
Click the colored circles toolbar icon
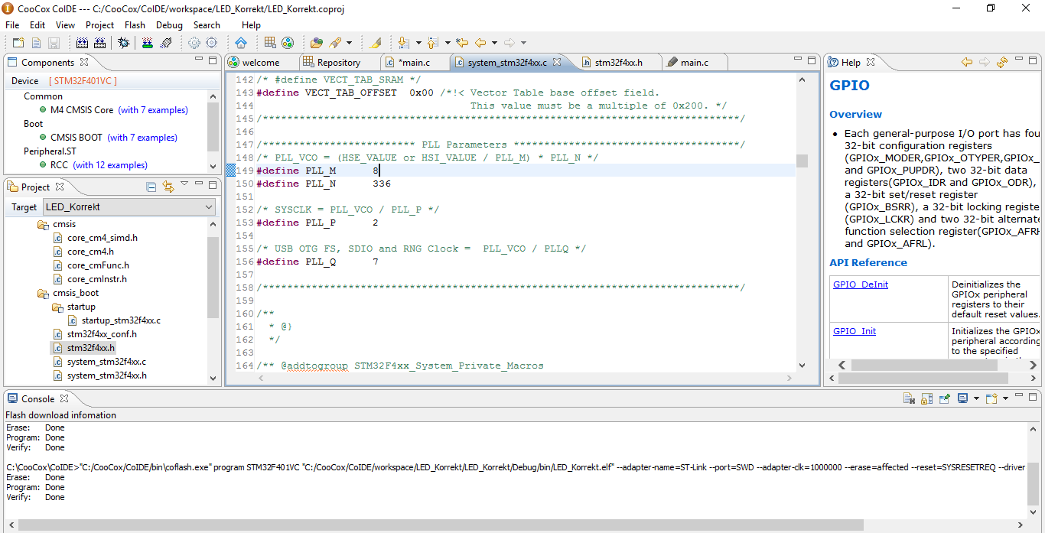[x=288, y=43]
